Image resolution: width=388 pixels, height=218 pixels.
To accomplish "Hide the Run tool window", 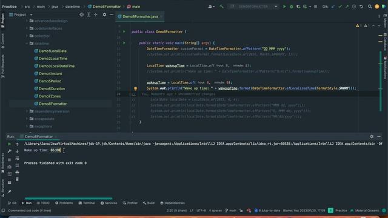I will (379, 136).
